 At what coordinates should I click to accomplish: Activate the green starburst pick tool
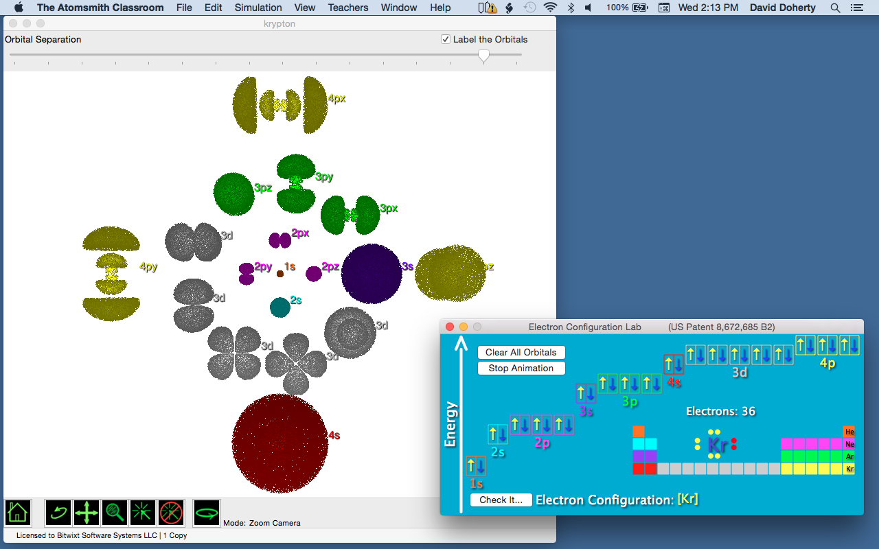click(144, 512)
